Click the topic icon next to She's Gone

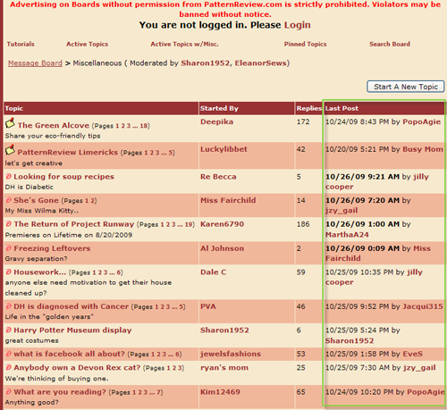click(x=9, y=200)
